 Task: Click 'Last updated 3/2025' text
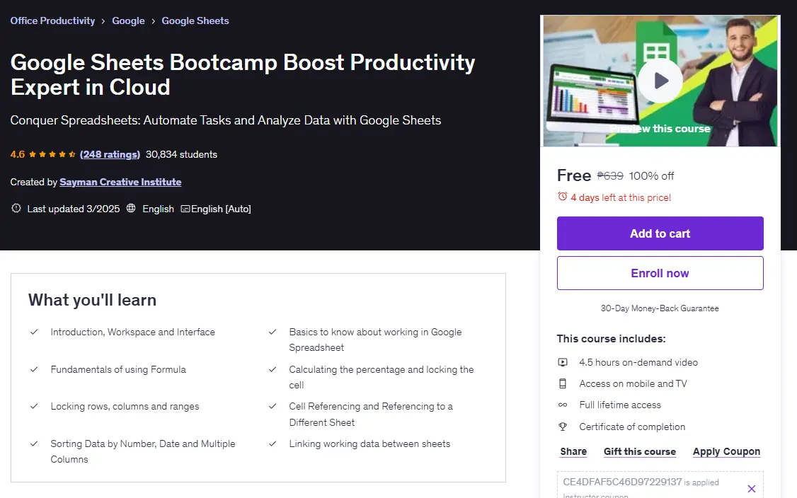pyautogui.click(x=74, y=209)
